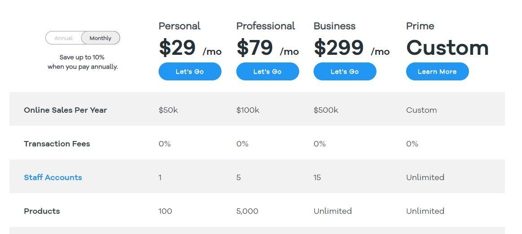Click the Products row label
Image resolution: width=522 pixels, height=234 pixels.
tap(42, 211)
